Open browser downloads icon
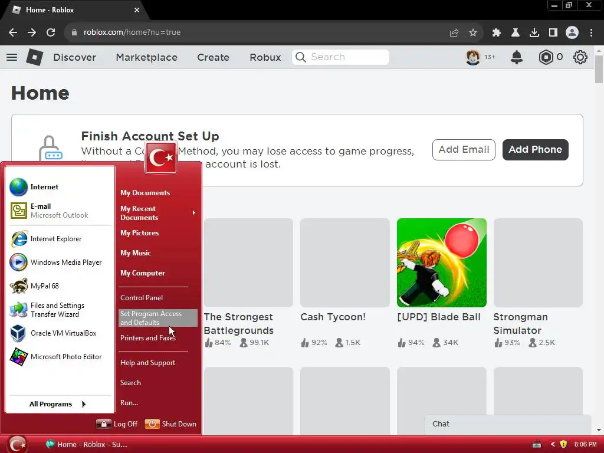Image resolution: width=604 pixels, height=453 pixels. 534,33
